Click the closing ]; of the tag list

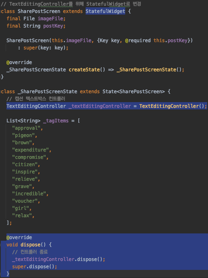click(x=9, y=223)
